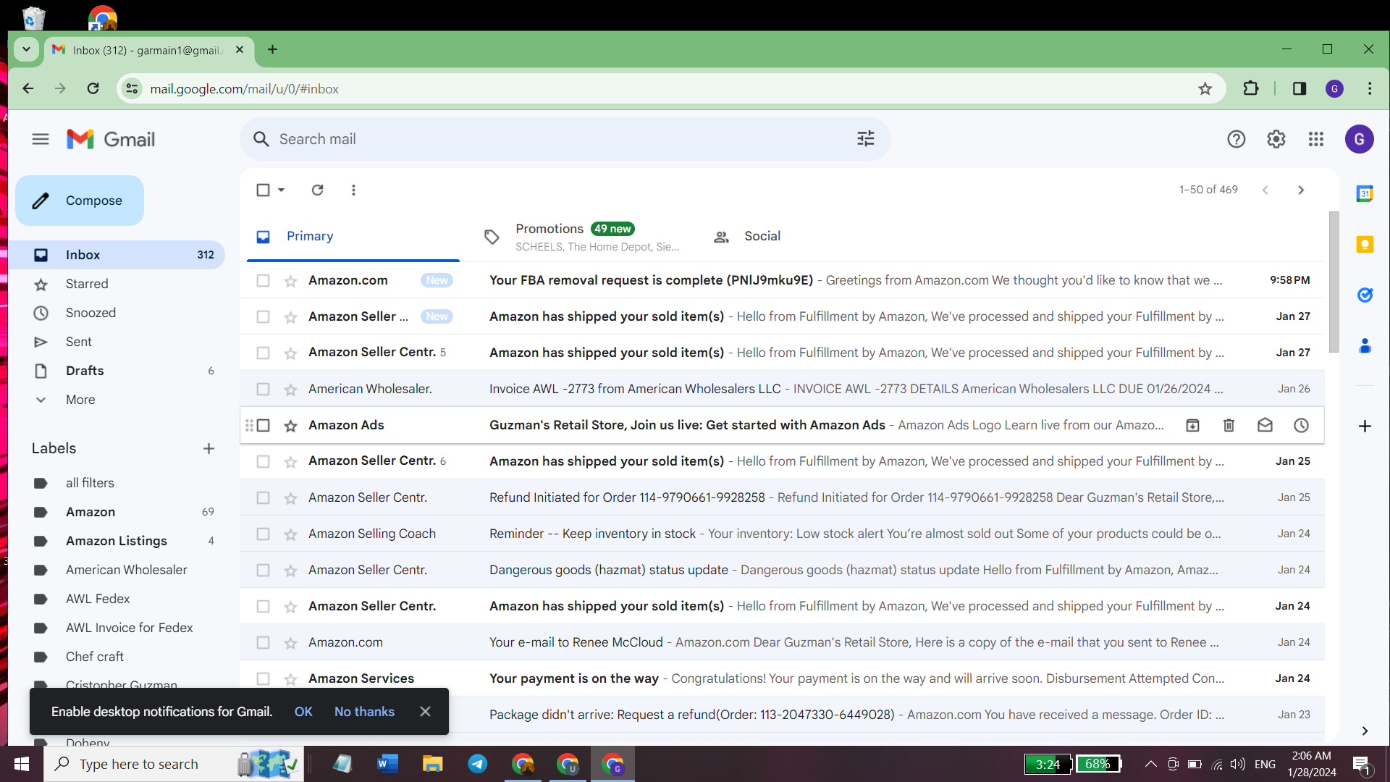Open File Explorer from the taskbar
Viewport: 1390px width, 782px height.
433,764
